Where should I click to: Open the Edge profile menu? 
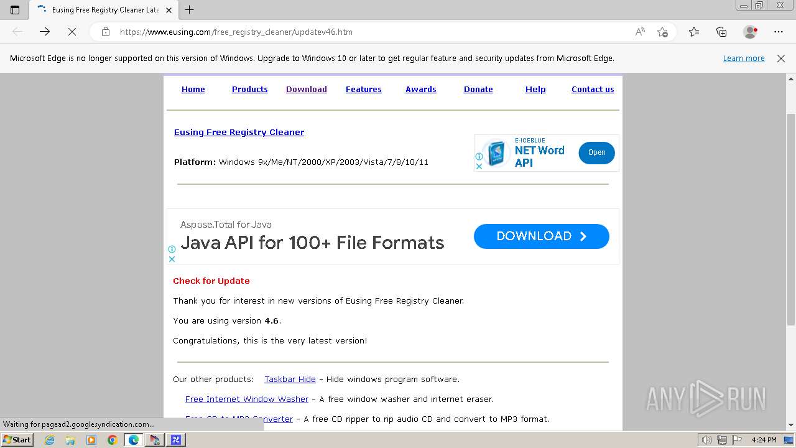[751, 32]
